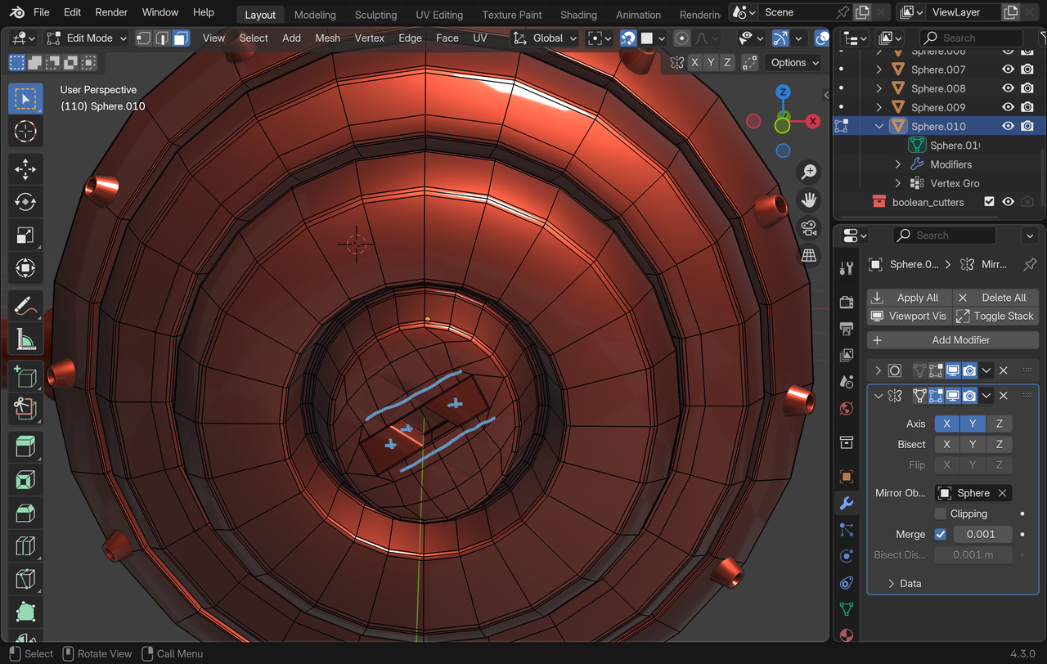Expand Sphere.009 in outliner
Viewport: 1047px width, 664px height.
879,107
